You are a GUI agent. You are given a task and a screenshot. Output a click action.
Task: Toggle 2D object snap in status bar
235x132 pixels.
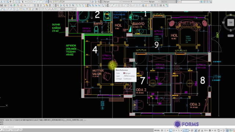(187, 131)
